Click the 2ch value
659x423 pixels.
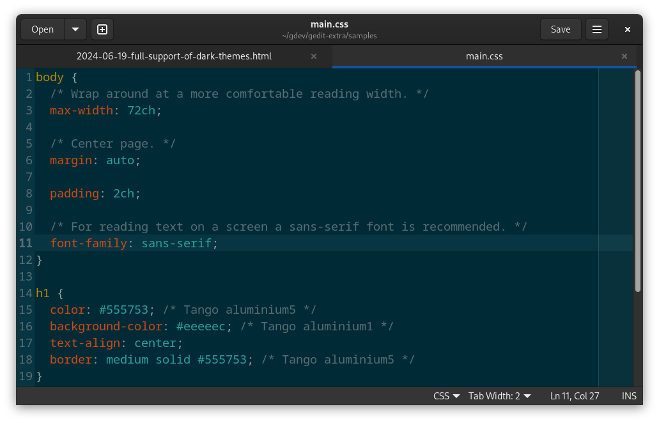coord(123,194)
